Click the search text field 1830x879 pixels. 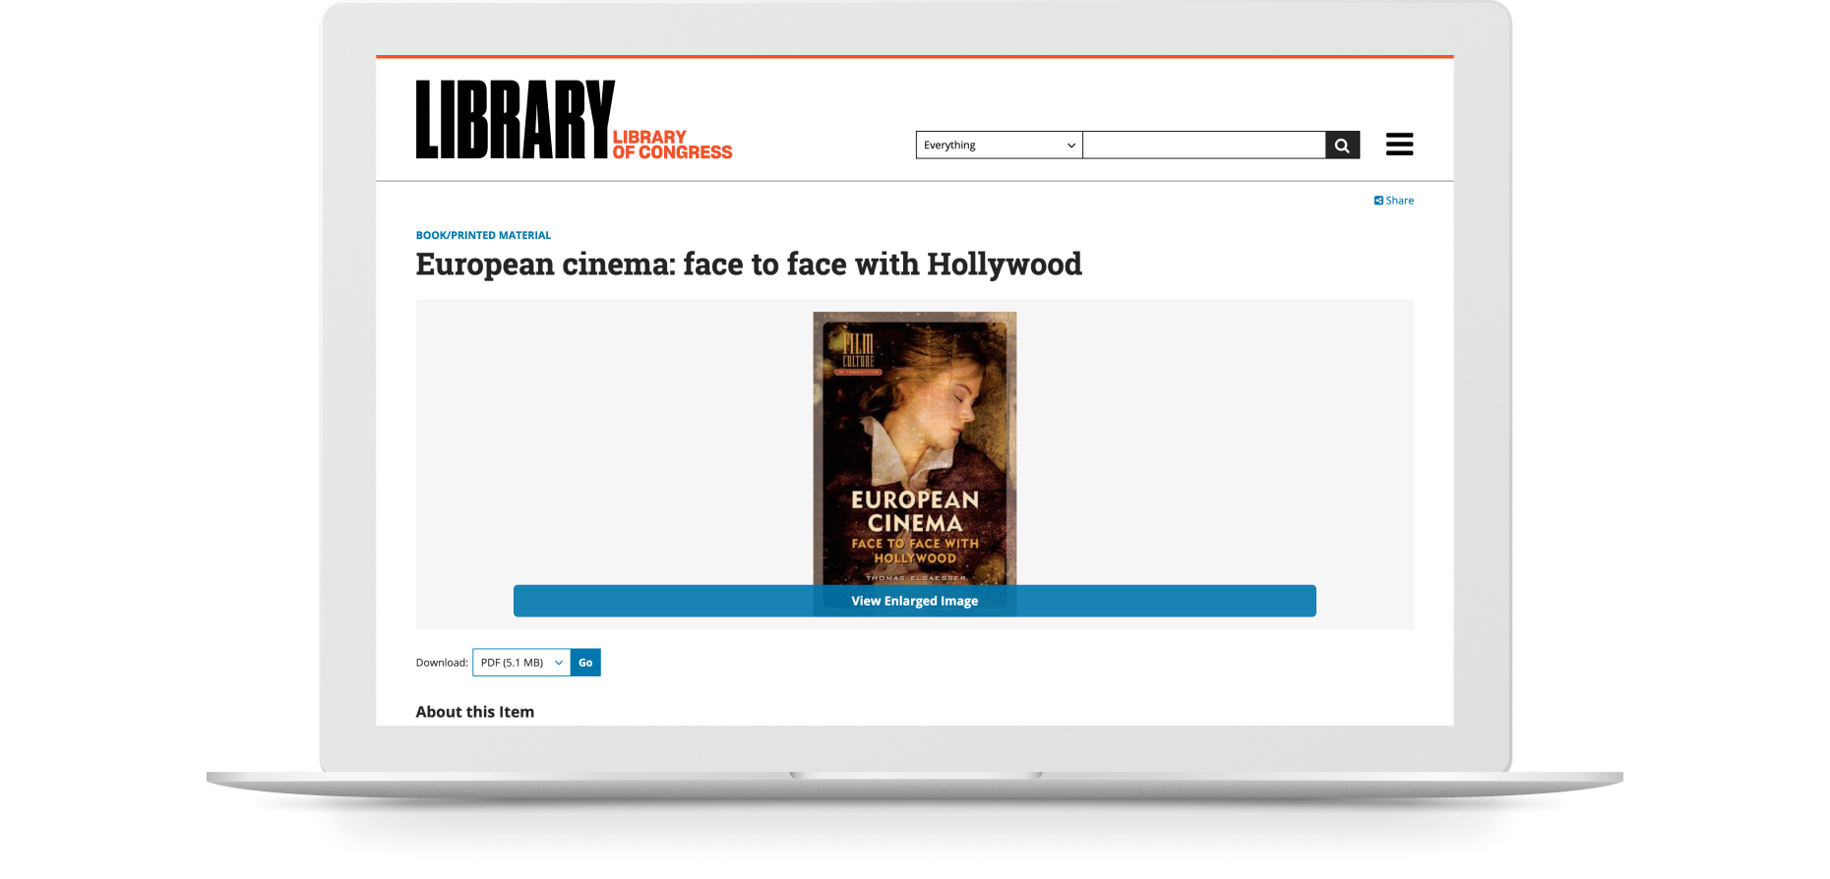pyautogui.click(x=1204, y=145)
